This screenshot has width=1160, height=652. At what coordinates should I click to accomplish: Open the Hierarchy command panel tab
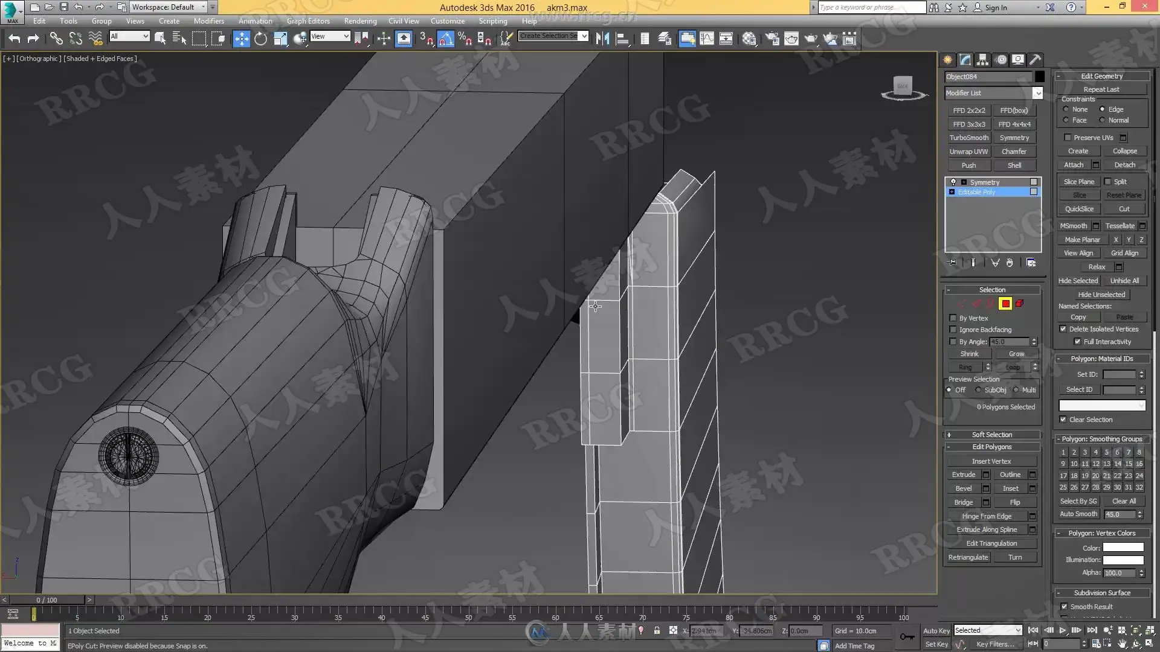point(982,59)
